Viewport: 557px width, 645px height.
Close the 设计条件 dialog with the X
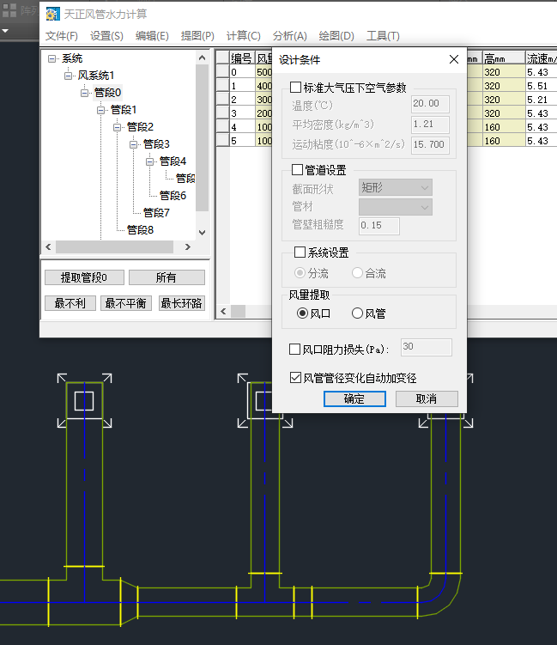[x=454, y=59]
